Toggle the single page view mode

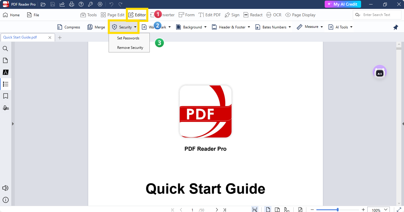(268, 210)
